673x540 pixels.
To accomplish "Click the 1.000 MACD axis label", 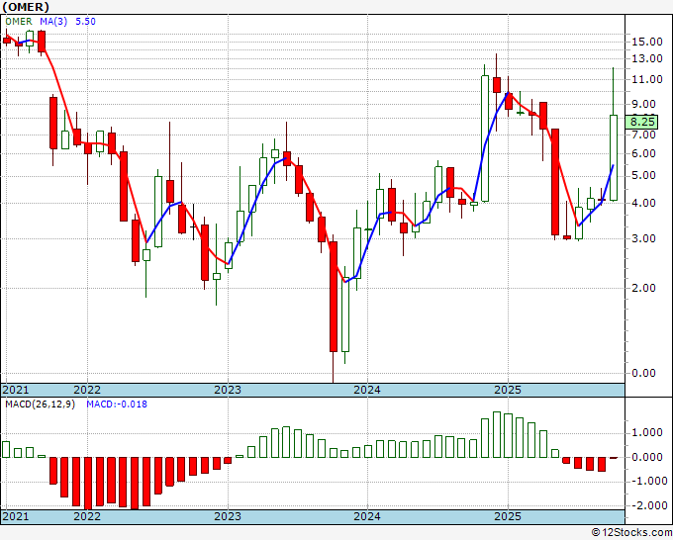I will [x=647, y=433].
